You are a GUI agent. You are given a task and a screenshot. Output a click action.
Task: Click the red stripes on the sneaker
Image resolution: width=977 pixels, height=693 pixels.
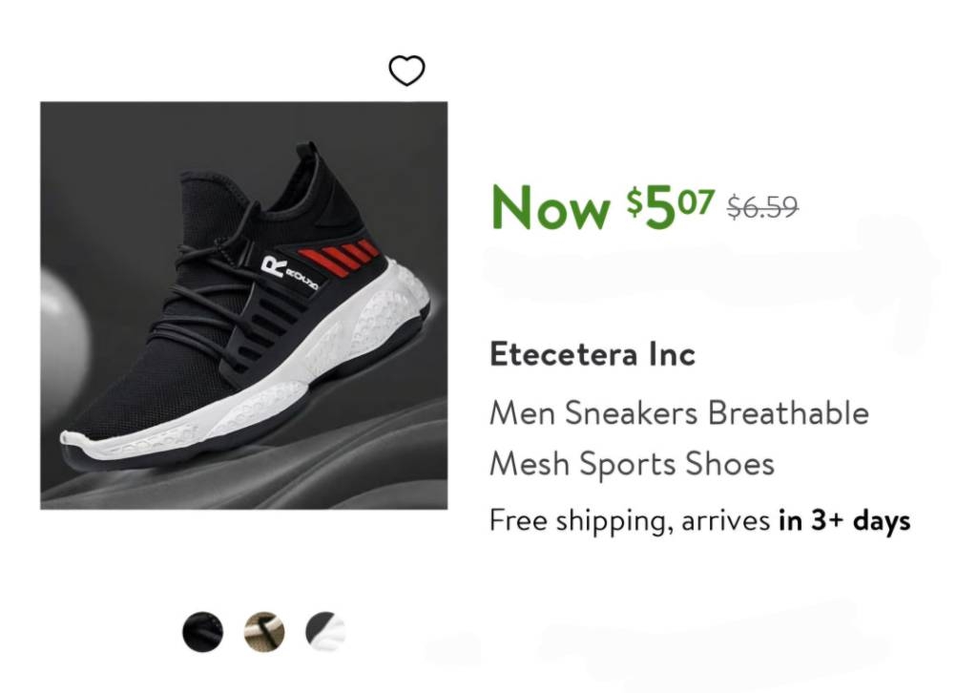click(339, 255)
